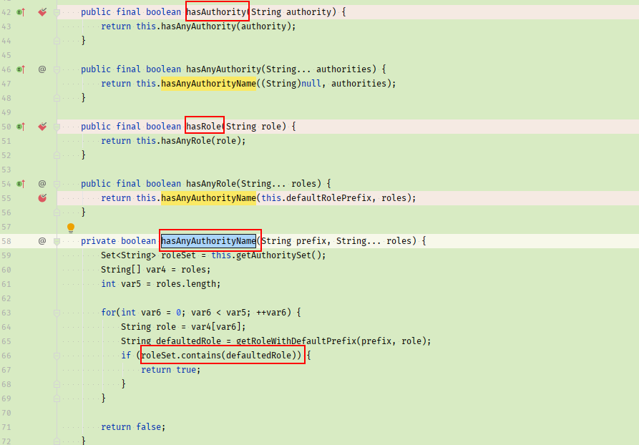Click the implements-method gutter icon on line 54

point(21,184)
